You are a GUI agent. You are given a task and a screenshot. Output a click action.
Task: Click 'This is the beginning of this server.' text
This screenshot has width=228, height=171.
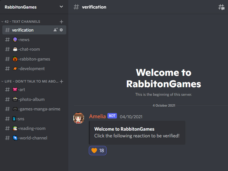click(x=164, y=94)
